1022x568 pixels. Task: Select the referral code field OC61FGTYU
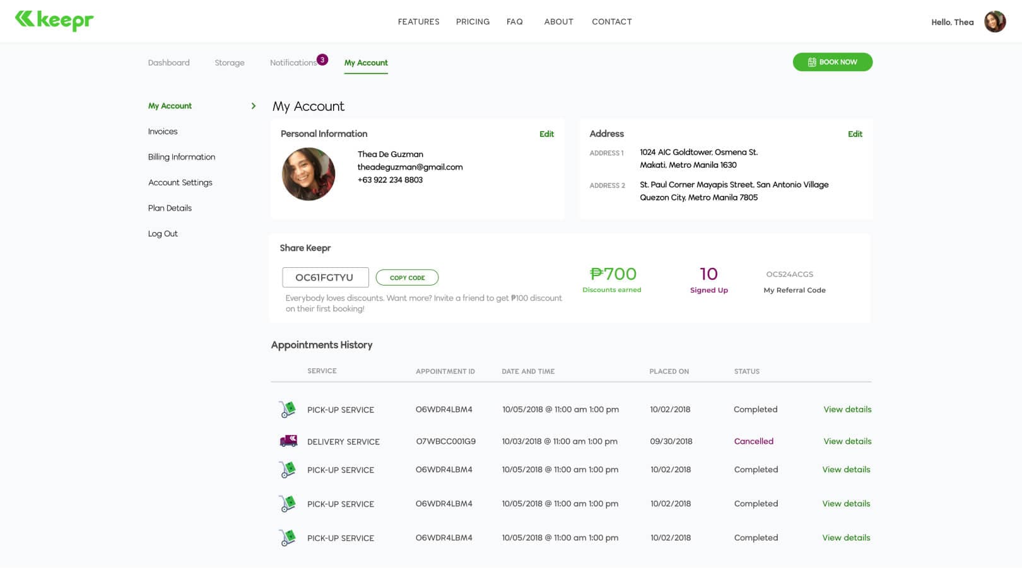pyautogui.click(x=325, y=277)
